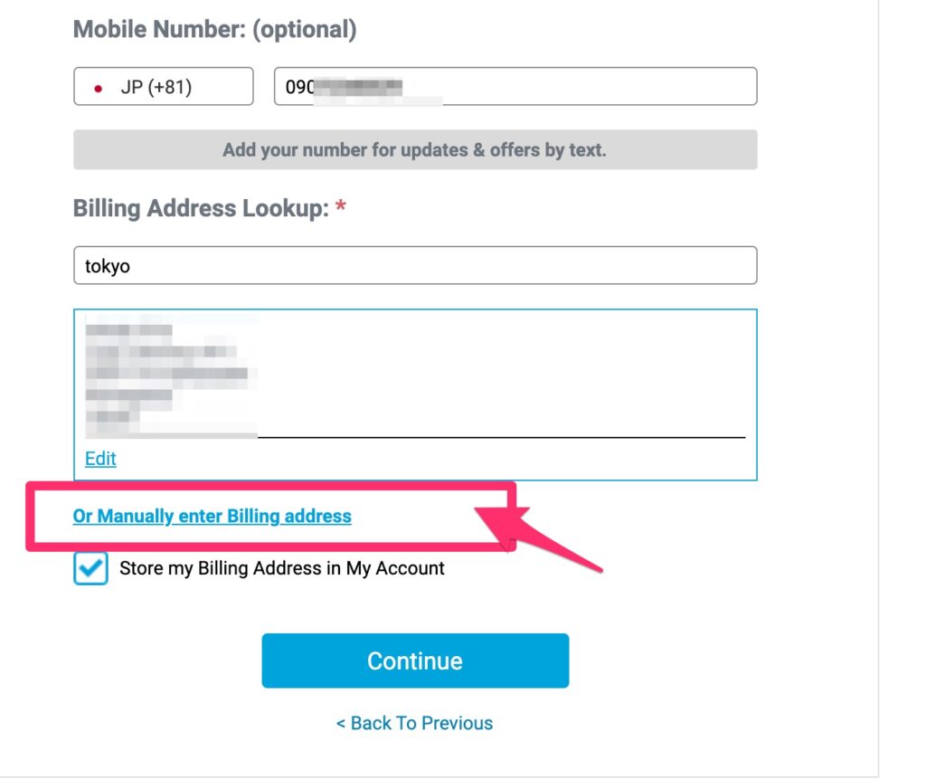Click empty space inside the address result box

(506, 371)
